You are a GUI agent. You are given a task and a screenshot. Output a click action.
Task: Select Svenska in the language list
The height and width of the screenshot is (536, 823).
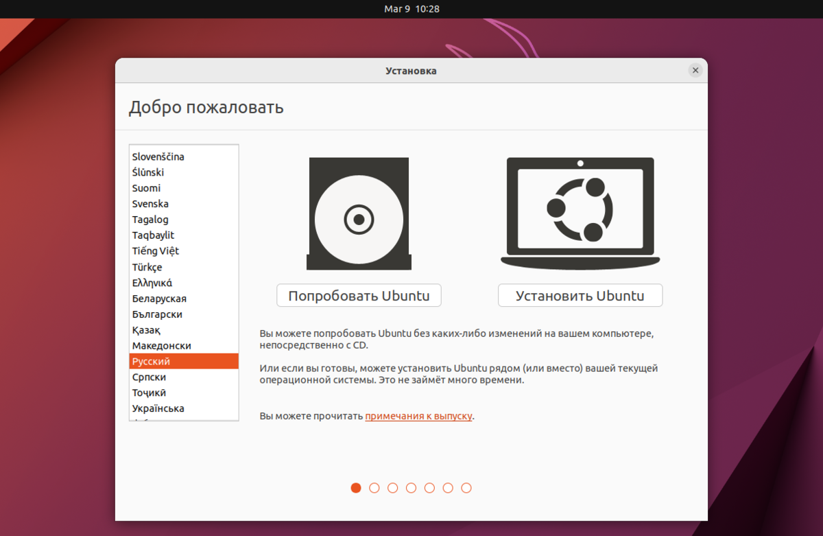point(184,204)
